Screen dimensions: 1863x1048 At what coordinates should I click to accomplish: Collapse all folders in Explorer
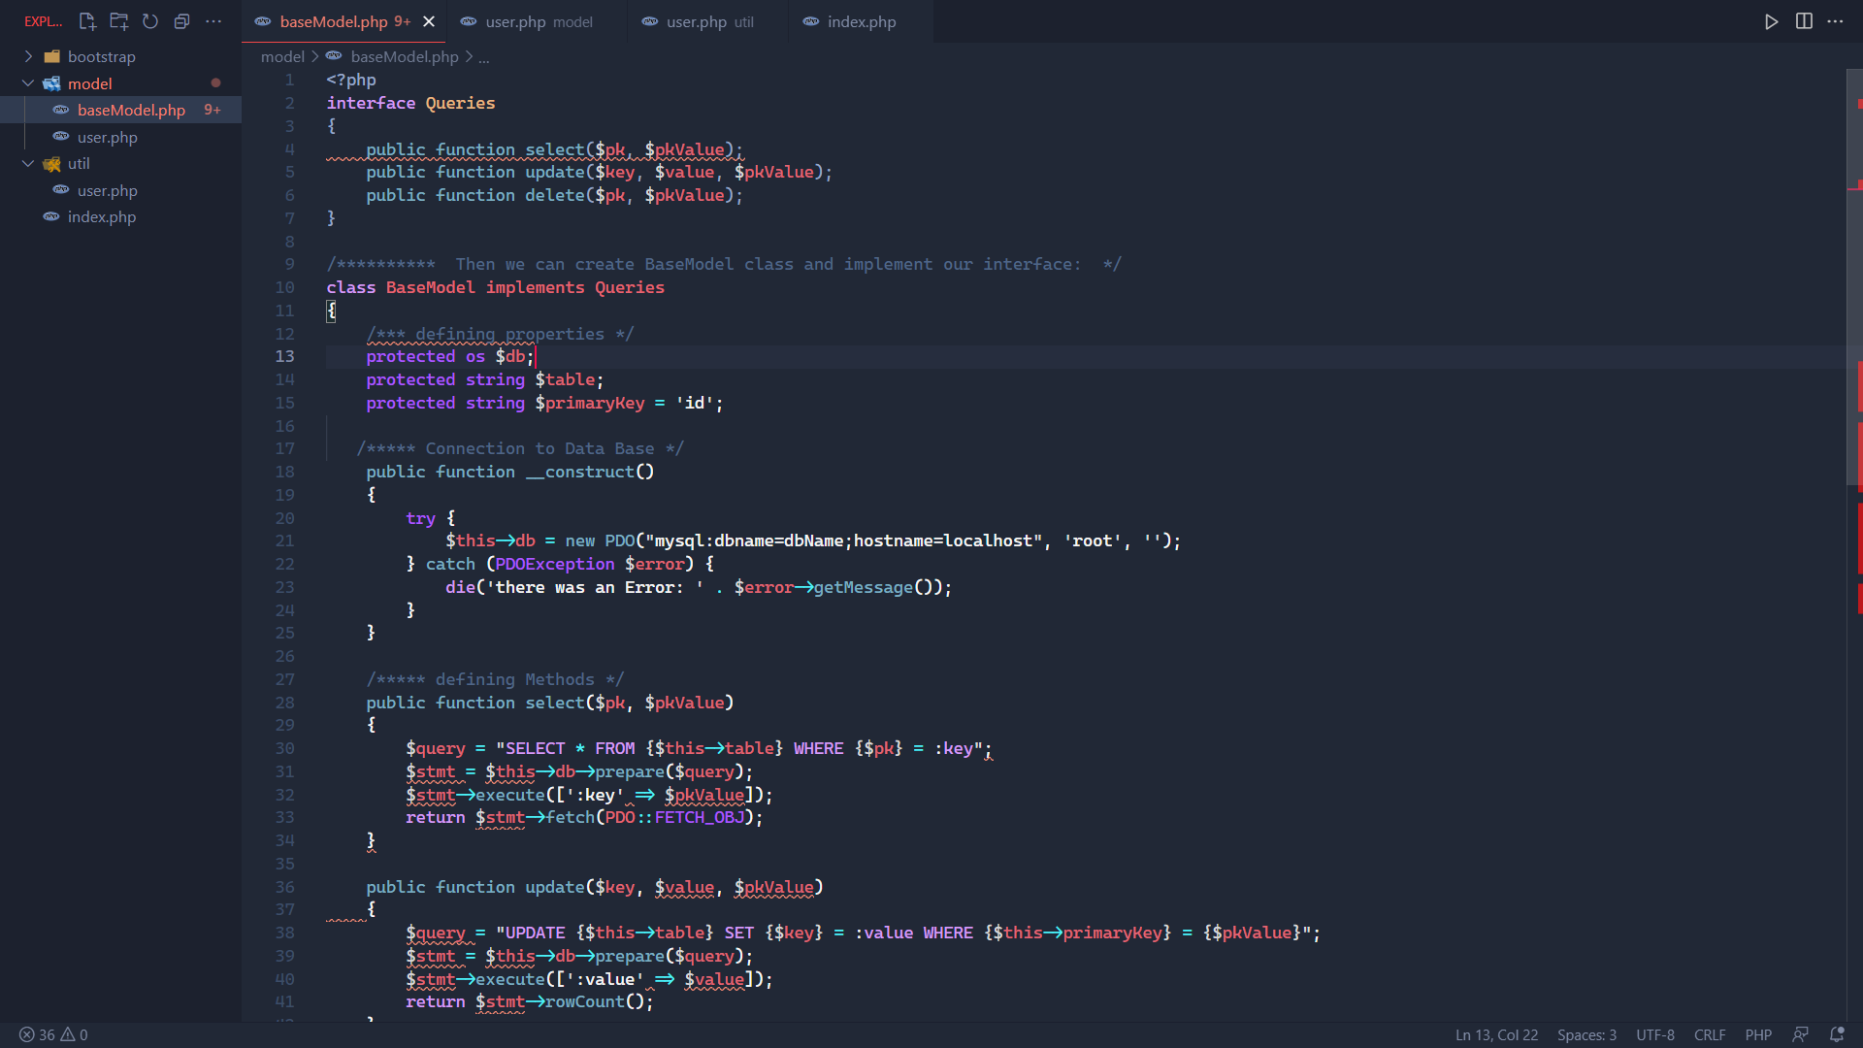pos(181,21)
